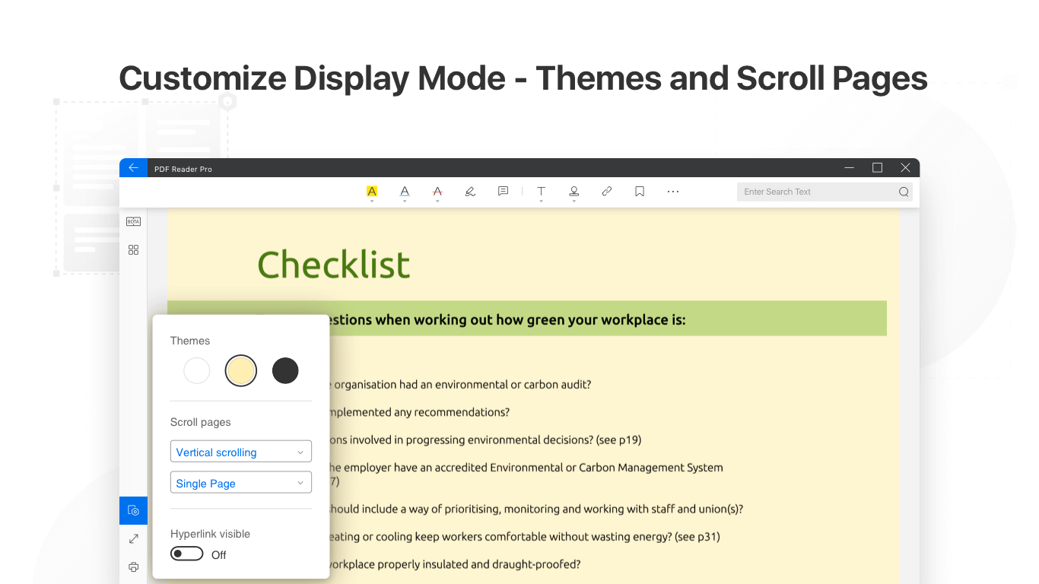Expand the Single Page dropdown
Viewport: 1039px width, 584px height.
tap(241, 483)
